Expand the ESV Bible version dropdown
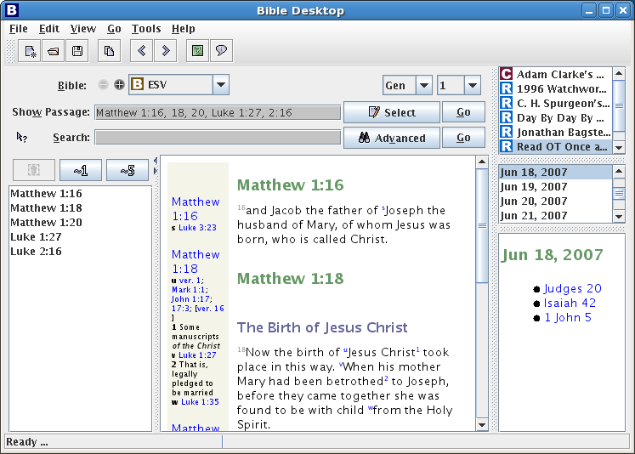Screen dimensions: 635x454 (221, 85)
